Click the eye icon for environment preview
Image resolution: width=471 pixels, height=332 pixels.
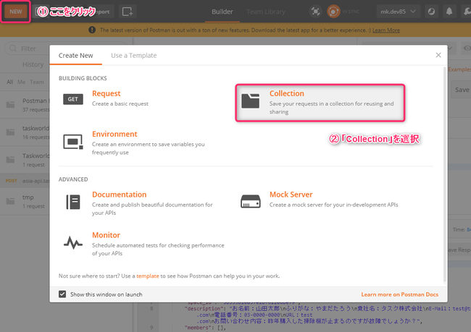[467, 48]
